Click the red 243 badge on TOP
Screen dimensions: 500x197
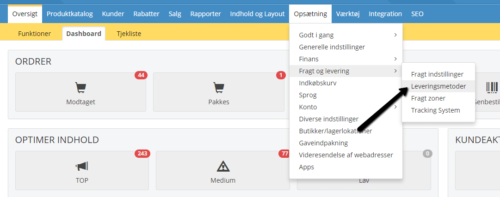pos(142,154)
